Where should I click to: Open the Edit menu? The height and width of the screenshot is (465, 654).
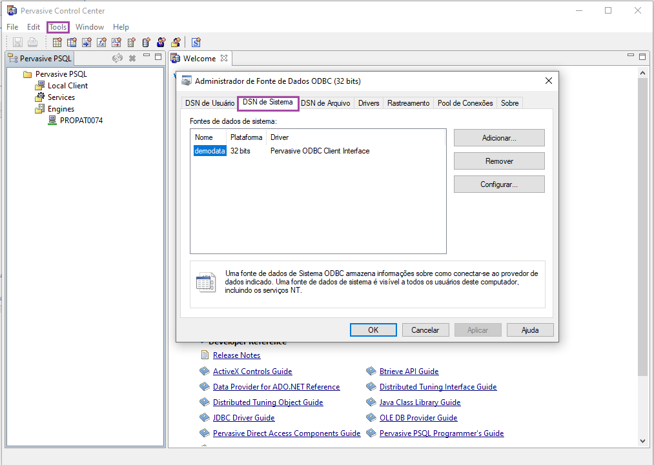pyautogui.click(x=34, y=27)
